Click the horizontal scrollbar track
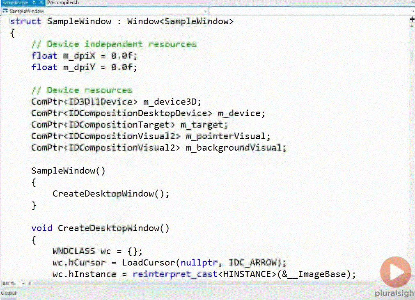 tap(201, 283)
